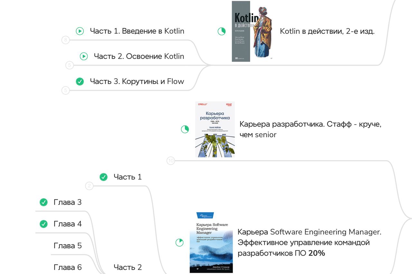Click the progress pie icon beside Software Engineering Manager cover
The width and height of the screenshot is (412, 274).
click(x=179, y=243)
